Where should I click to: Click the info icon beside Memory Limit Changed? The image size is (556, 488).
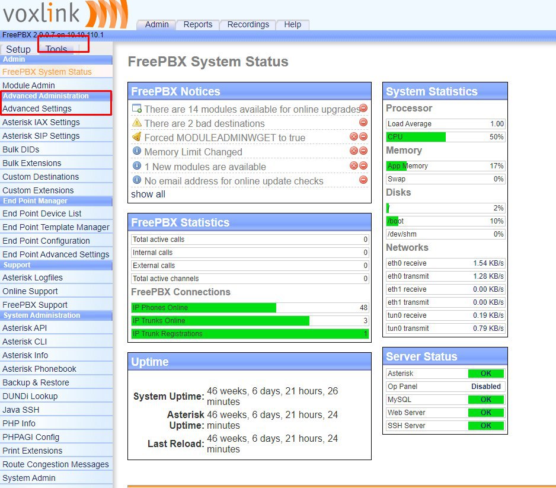(x=136, y=151)
